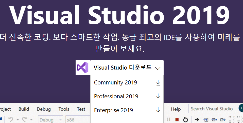The width and height of the screenshot is (243, 123).
Task: Open the user account avatar circle
Action: [241, 108]
